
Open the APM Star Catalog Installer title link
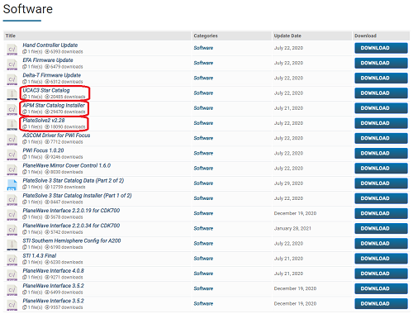(54, 105)
